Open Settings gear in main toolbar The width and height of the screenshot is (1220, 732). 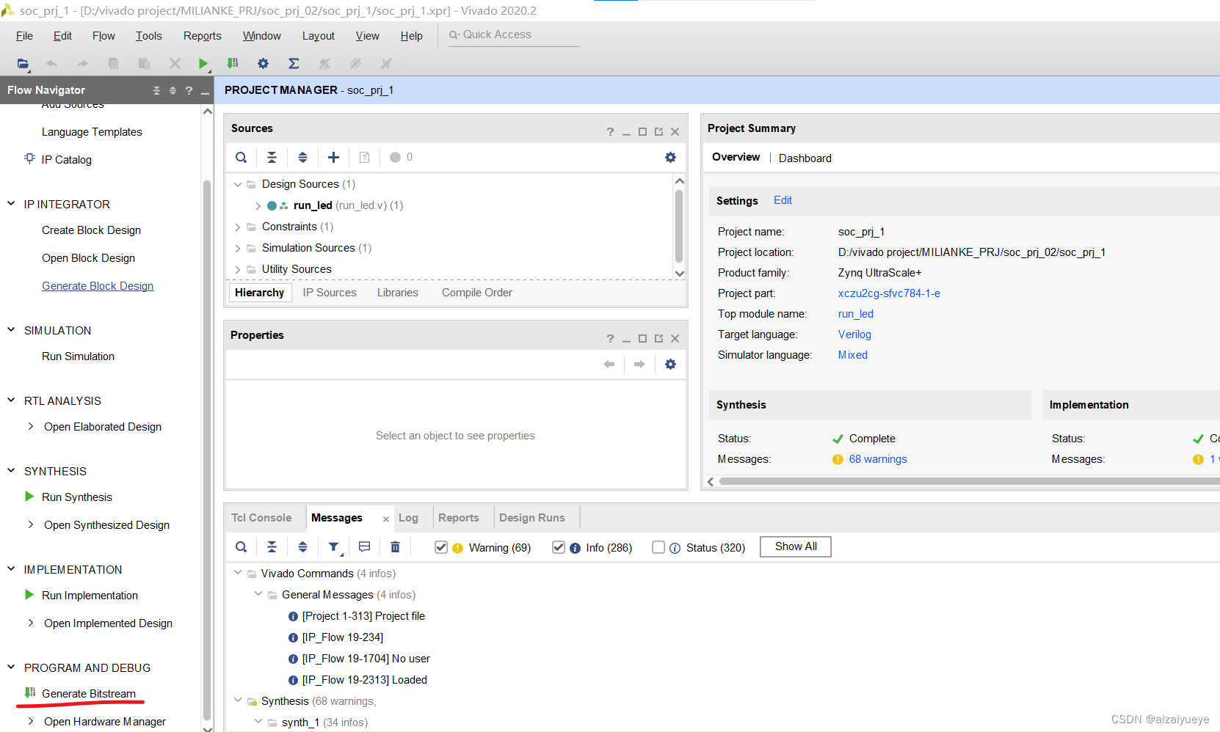click(263, 64)
